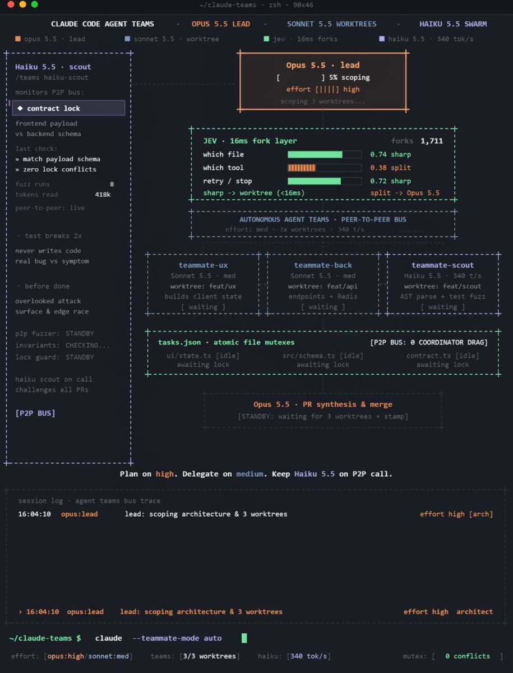This screenshot has width=513, height=673.
Task: Select the teammate-scout card title
Action: click(x=443, y=265)
